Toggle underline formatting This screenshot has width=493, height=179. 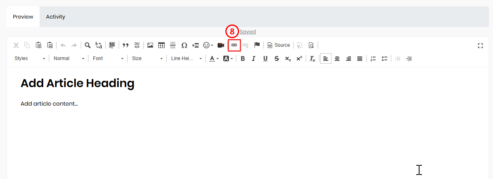pyautogui.click(x=265, y=58)
